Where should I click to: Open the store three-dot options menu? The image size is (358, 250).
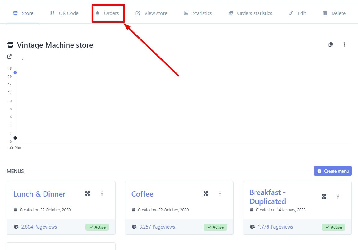344,44
